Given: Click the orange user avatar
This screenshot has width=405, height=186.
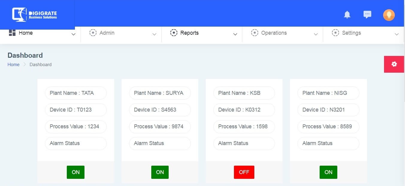Looking at the screenshot, I should tap(389, 15).
